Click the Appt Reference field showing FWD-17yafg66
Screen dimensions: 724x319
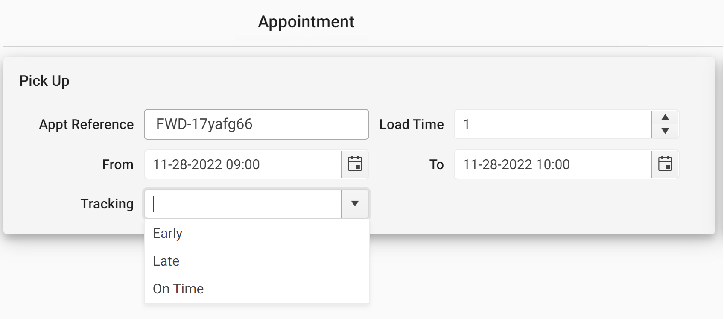click(256, 124)
